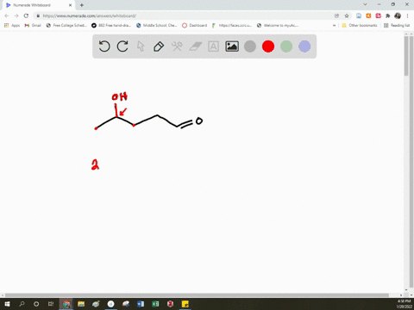Image resolution: width=414 pixels, height=310 pixels.
Task: Open the Windows Start menu
Action: tap(7, 304)
